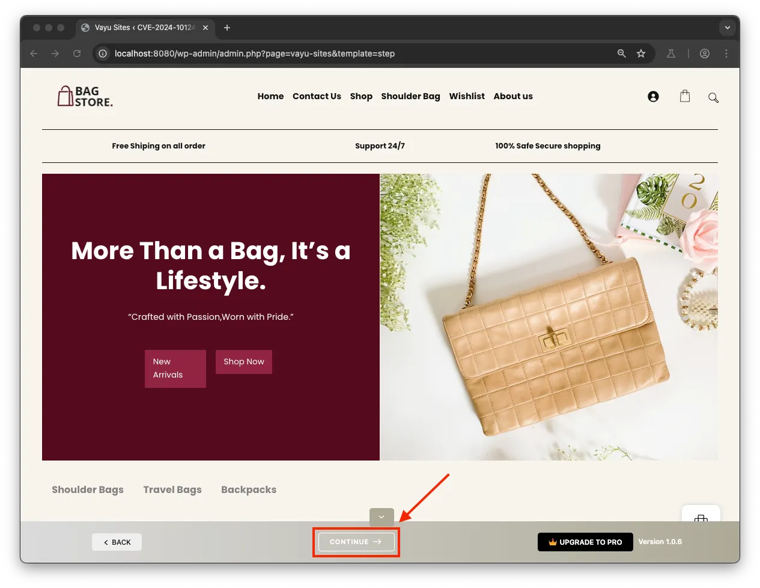
Task: Switch to the Travel Bags tab
Action: pyautogui.click(x=172, y=489)
